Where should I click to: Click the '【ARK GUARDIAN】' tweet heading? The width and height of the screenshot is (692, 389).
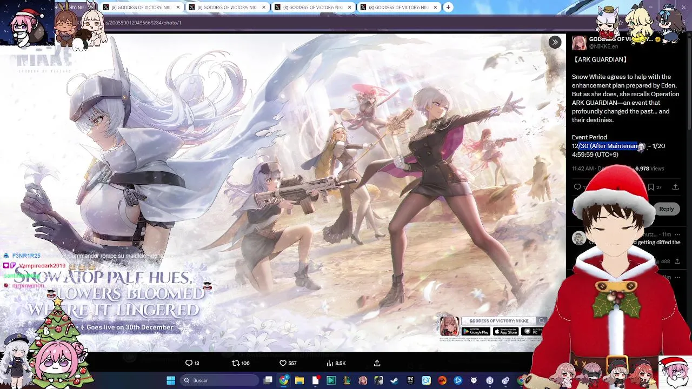[x=600, y=59]
